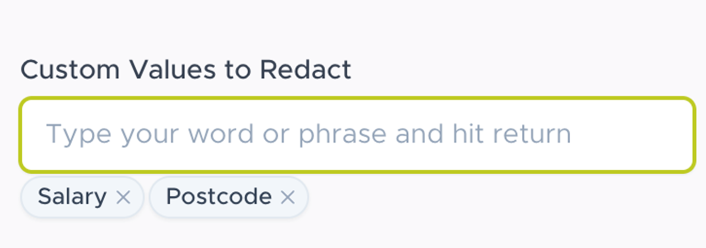Click the 'Custom Values to Redact' label

pyautogui.click(x=186, y=70)
